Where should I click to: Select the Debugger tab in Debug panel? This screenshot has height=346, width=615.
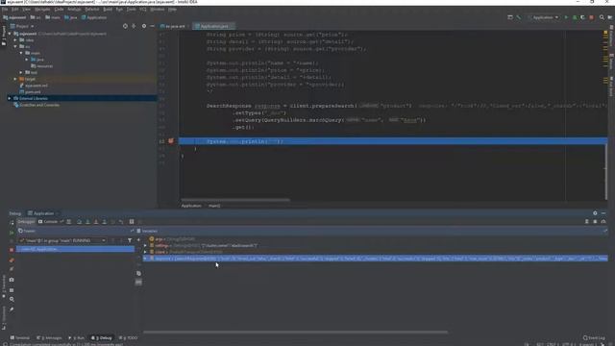pos(26,222)
